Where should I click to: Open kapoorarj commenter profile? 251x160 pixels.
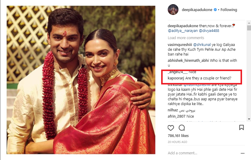pyautogui.click(x=175, y=78)
